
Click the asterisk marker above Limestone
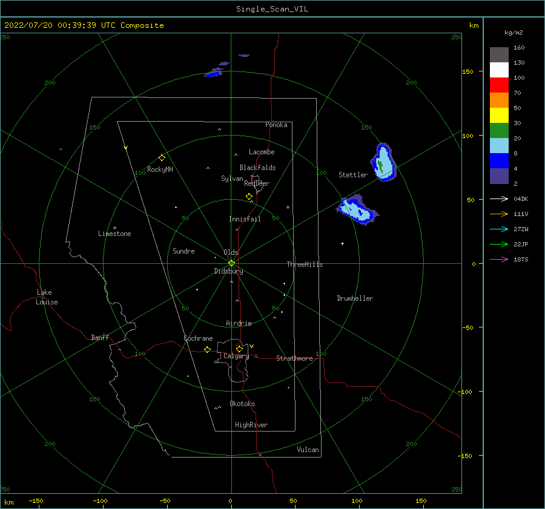(x=114, y=228)
